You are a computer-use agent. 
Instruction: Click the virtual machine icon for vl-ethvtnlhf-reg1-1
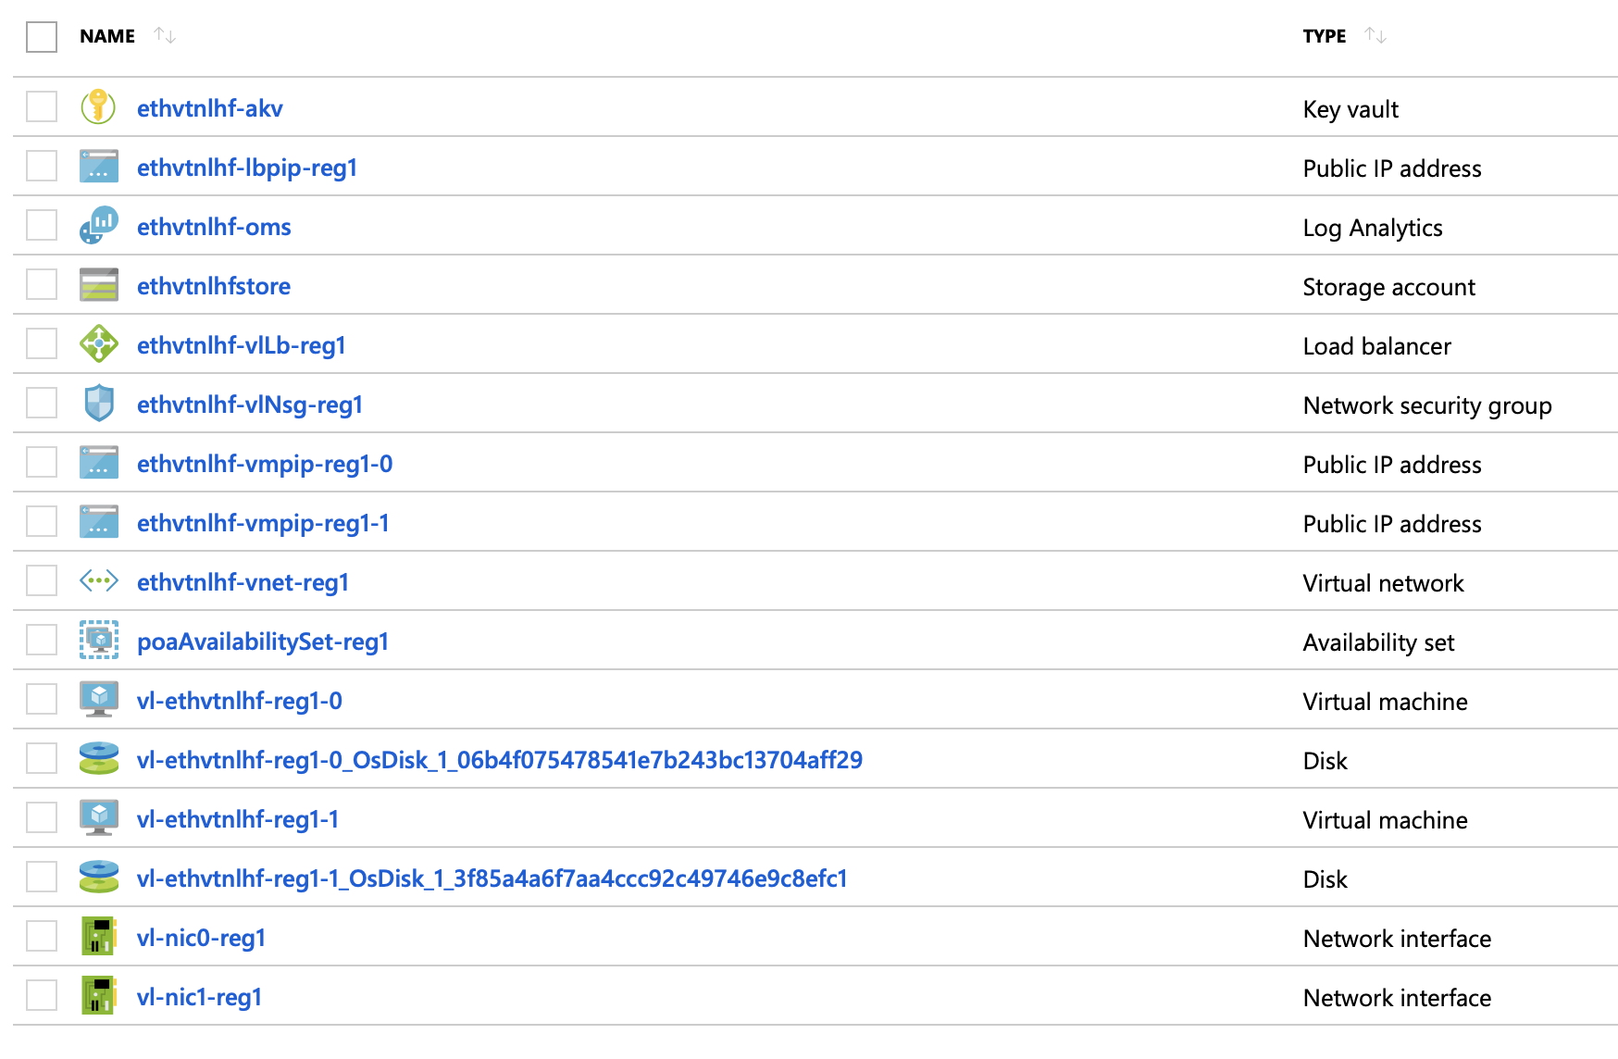[x=98, y=818]
